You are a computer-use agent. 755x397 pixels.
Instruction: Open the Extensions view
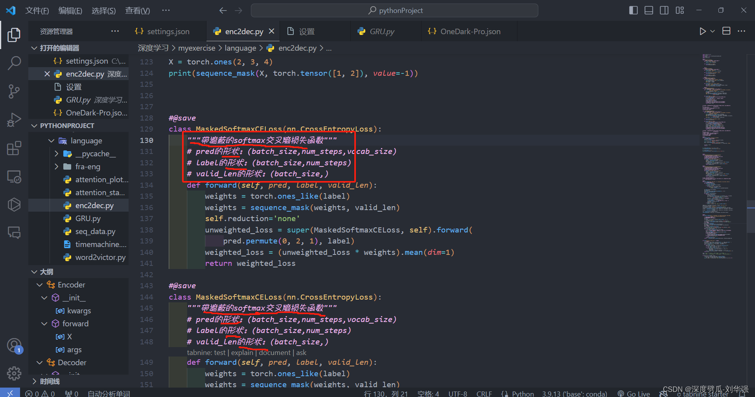pos(14,148)
